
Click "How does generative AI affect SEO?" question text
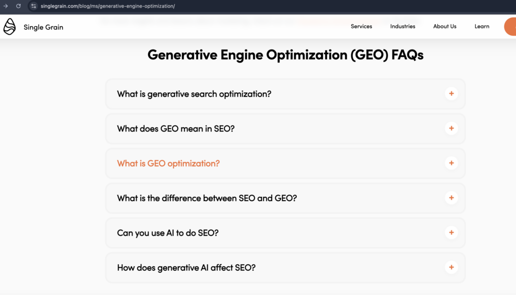tap(186, 268)
